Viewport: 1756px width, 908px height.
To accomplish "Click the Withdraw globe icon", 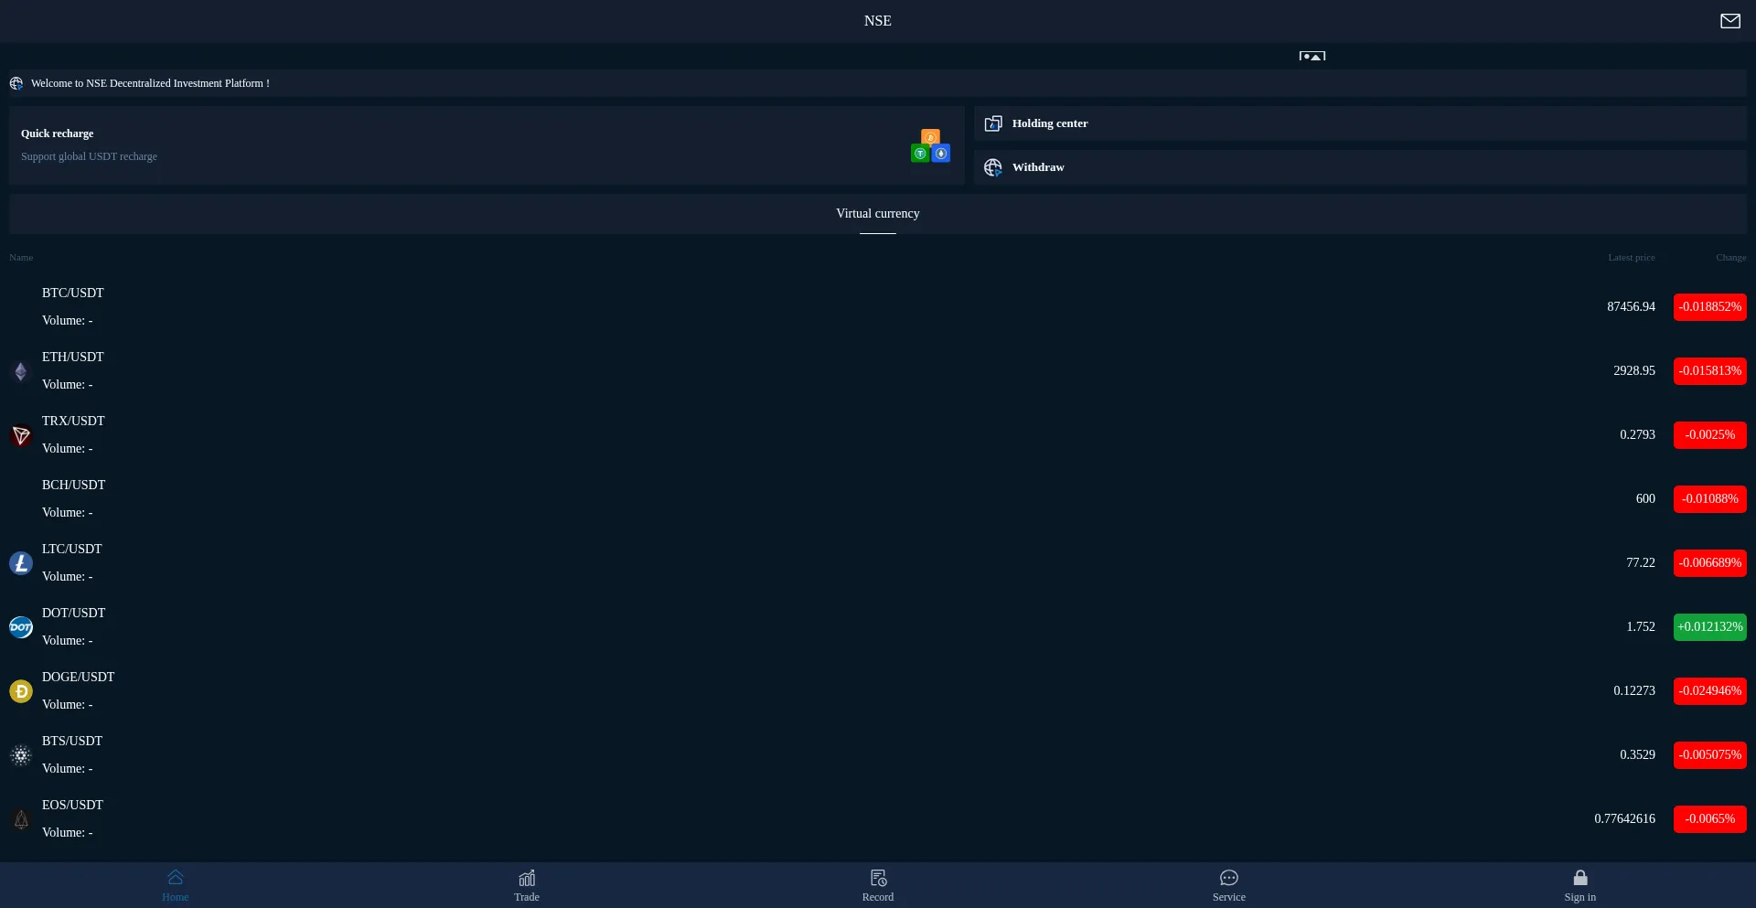I will pyautogui.click(x=993, y=167).
